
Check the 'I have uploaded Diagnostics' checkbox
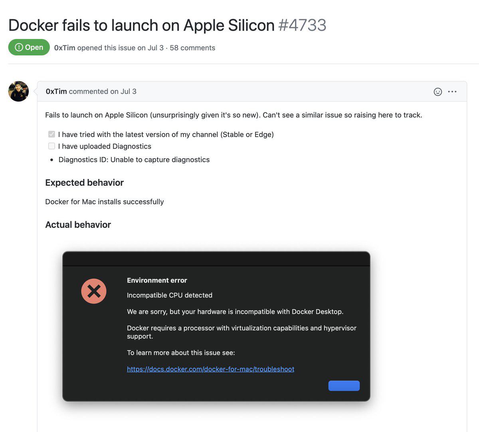(x=51, y=146)
